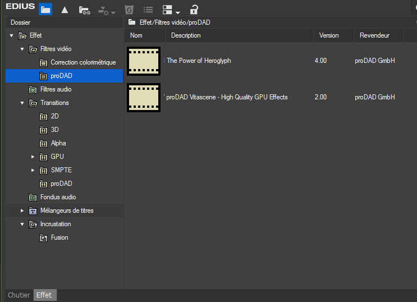Select the Effet root tree item
Image resolution: width=417 pixels, height=302 pixels.
(35, 35)
